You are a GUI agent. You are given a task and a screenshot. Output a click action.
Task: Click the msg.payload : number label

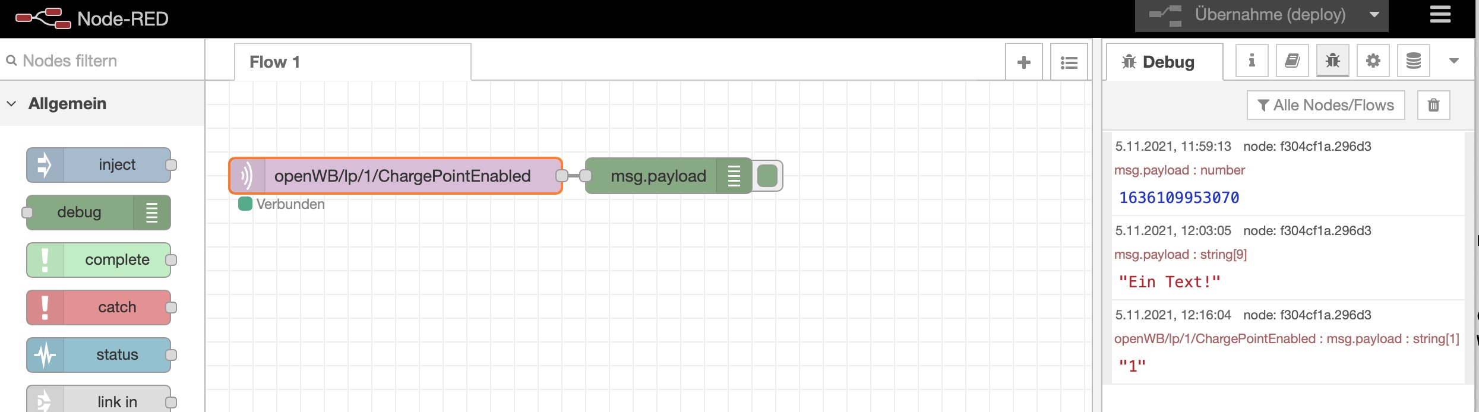pos(1180,170)
